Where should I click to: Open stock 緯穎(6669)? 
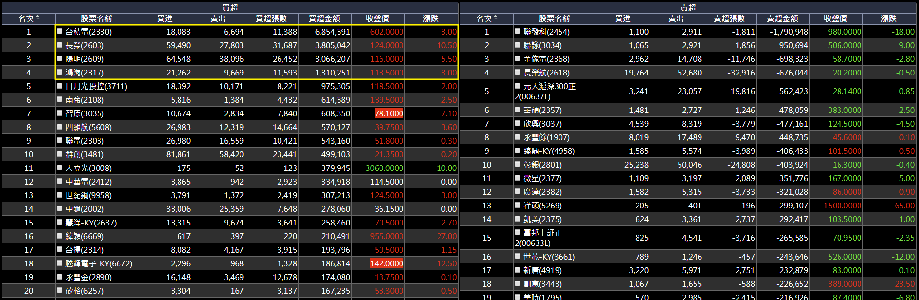pyautogui.click(x=84, y=236)
